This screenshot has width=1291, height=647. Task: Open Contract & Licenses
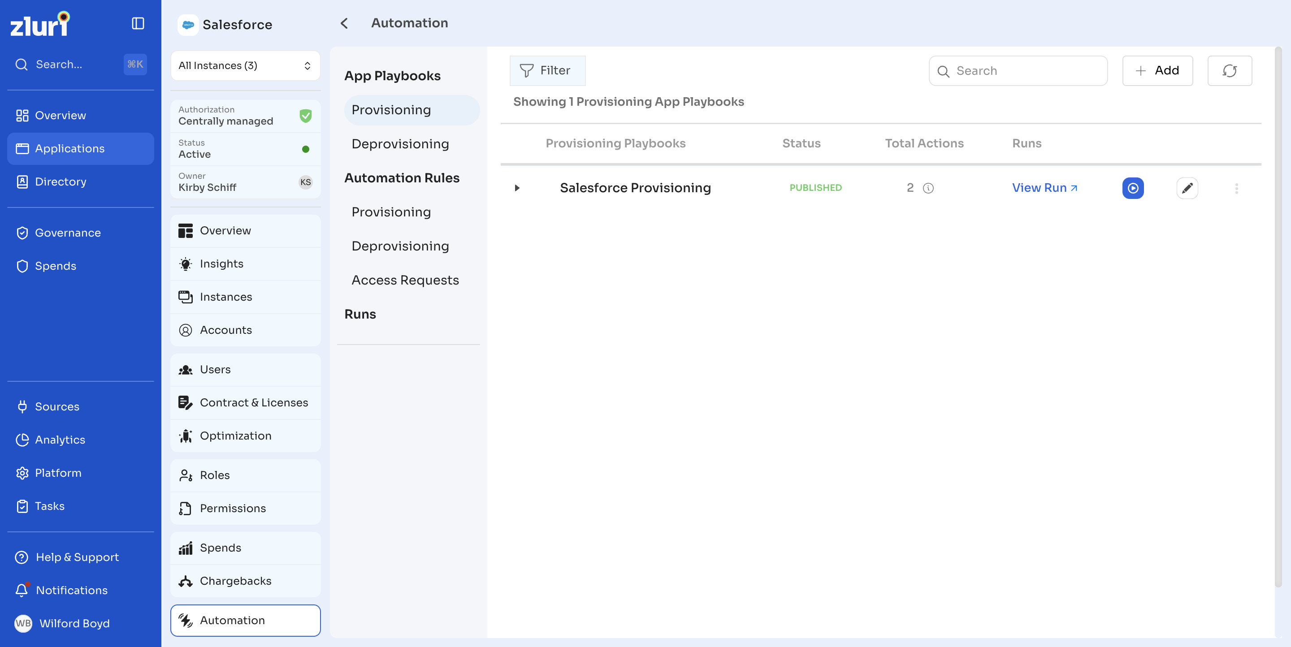[x=245, y=403]
